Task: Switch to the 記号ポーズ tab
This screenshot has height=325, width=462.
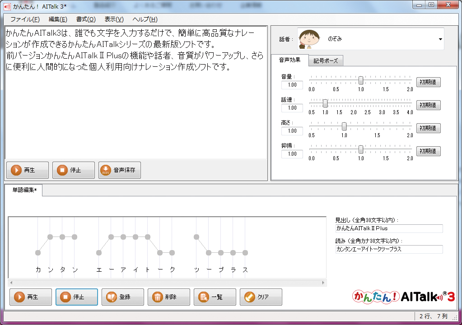Action: (326, 61)
